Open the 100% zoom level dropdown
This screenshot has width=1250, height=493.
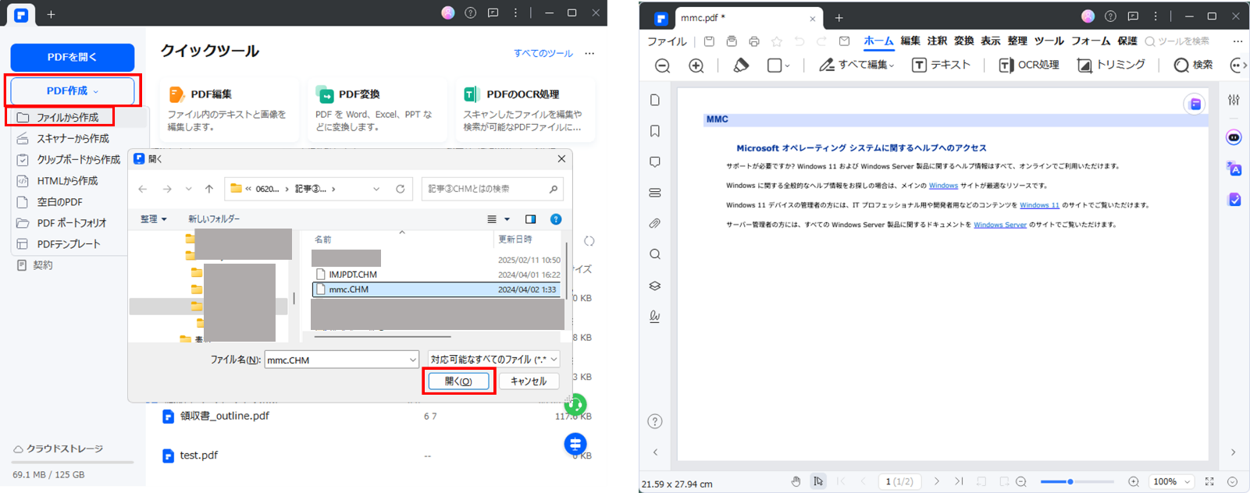pos(1172,481)
